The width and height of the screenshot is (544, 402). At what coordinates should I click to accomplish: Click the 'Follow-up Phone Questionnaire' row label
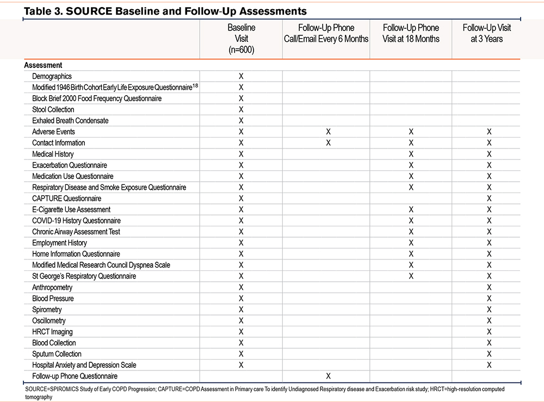[75, 376]
